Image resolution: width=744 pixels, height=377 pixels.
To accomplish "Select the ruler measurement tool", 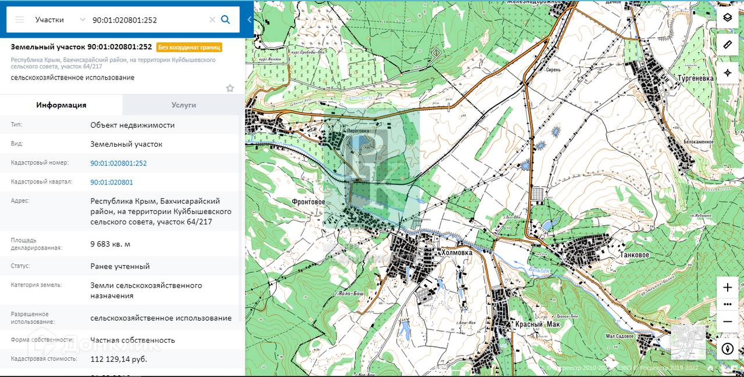I will click(x=727, y=45).
